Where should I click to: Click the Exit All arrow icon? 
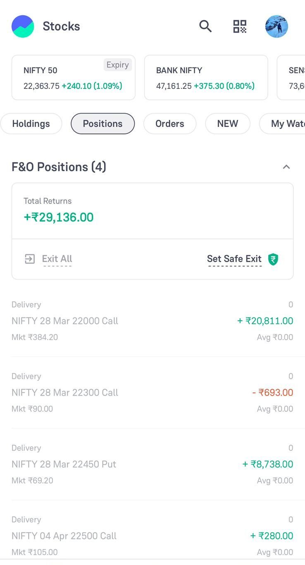pyautogui.click(x=30, y=259)
